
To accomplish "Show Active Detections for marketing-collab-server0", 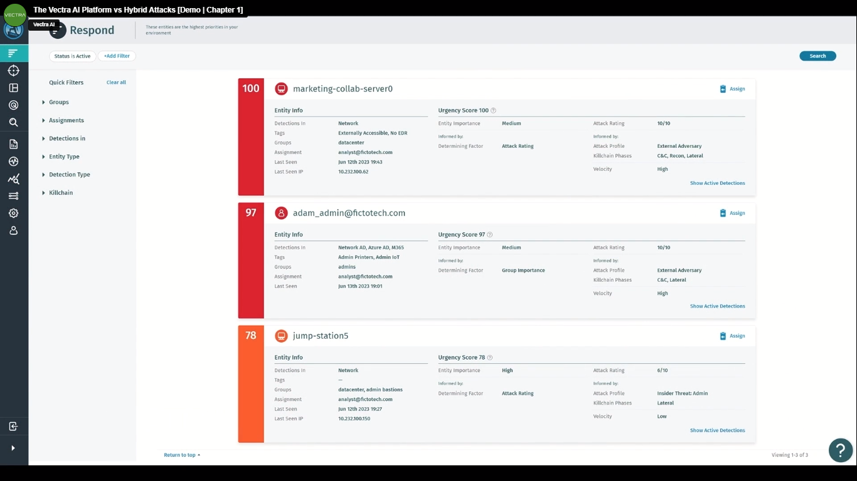I will coord(718,184).
